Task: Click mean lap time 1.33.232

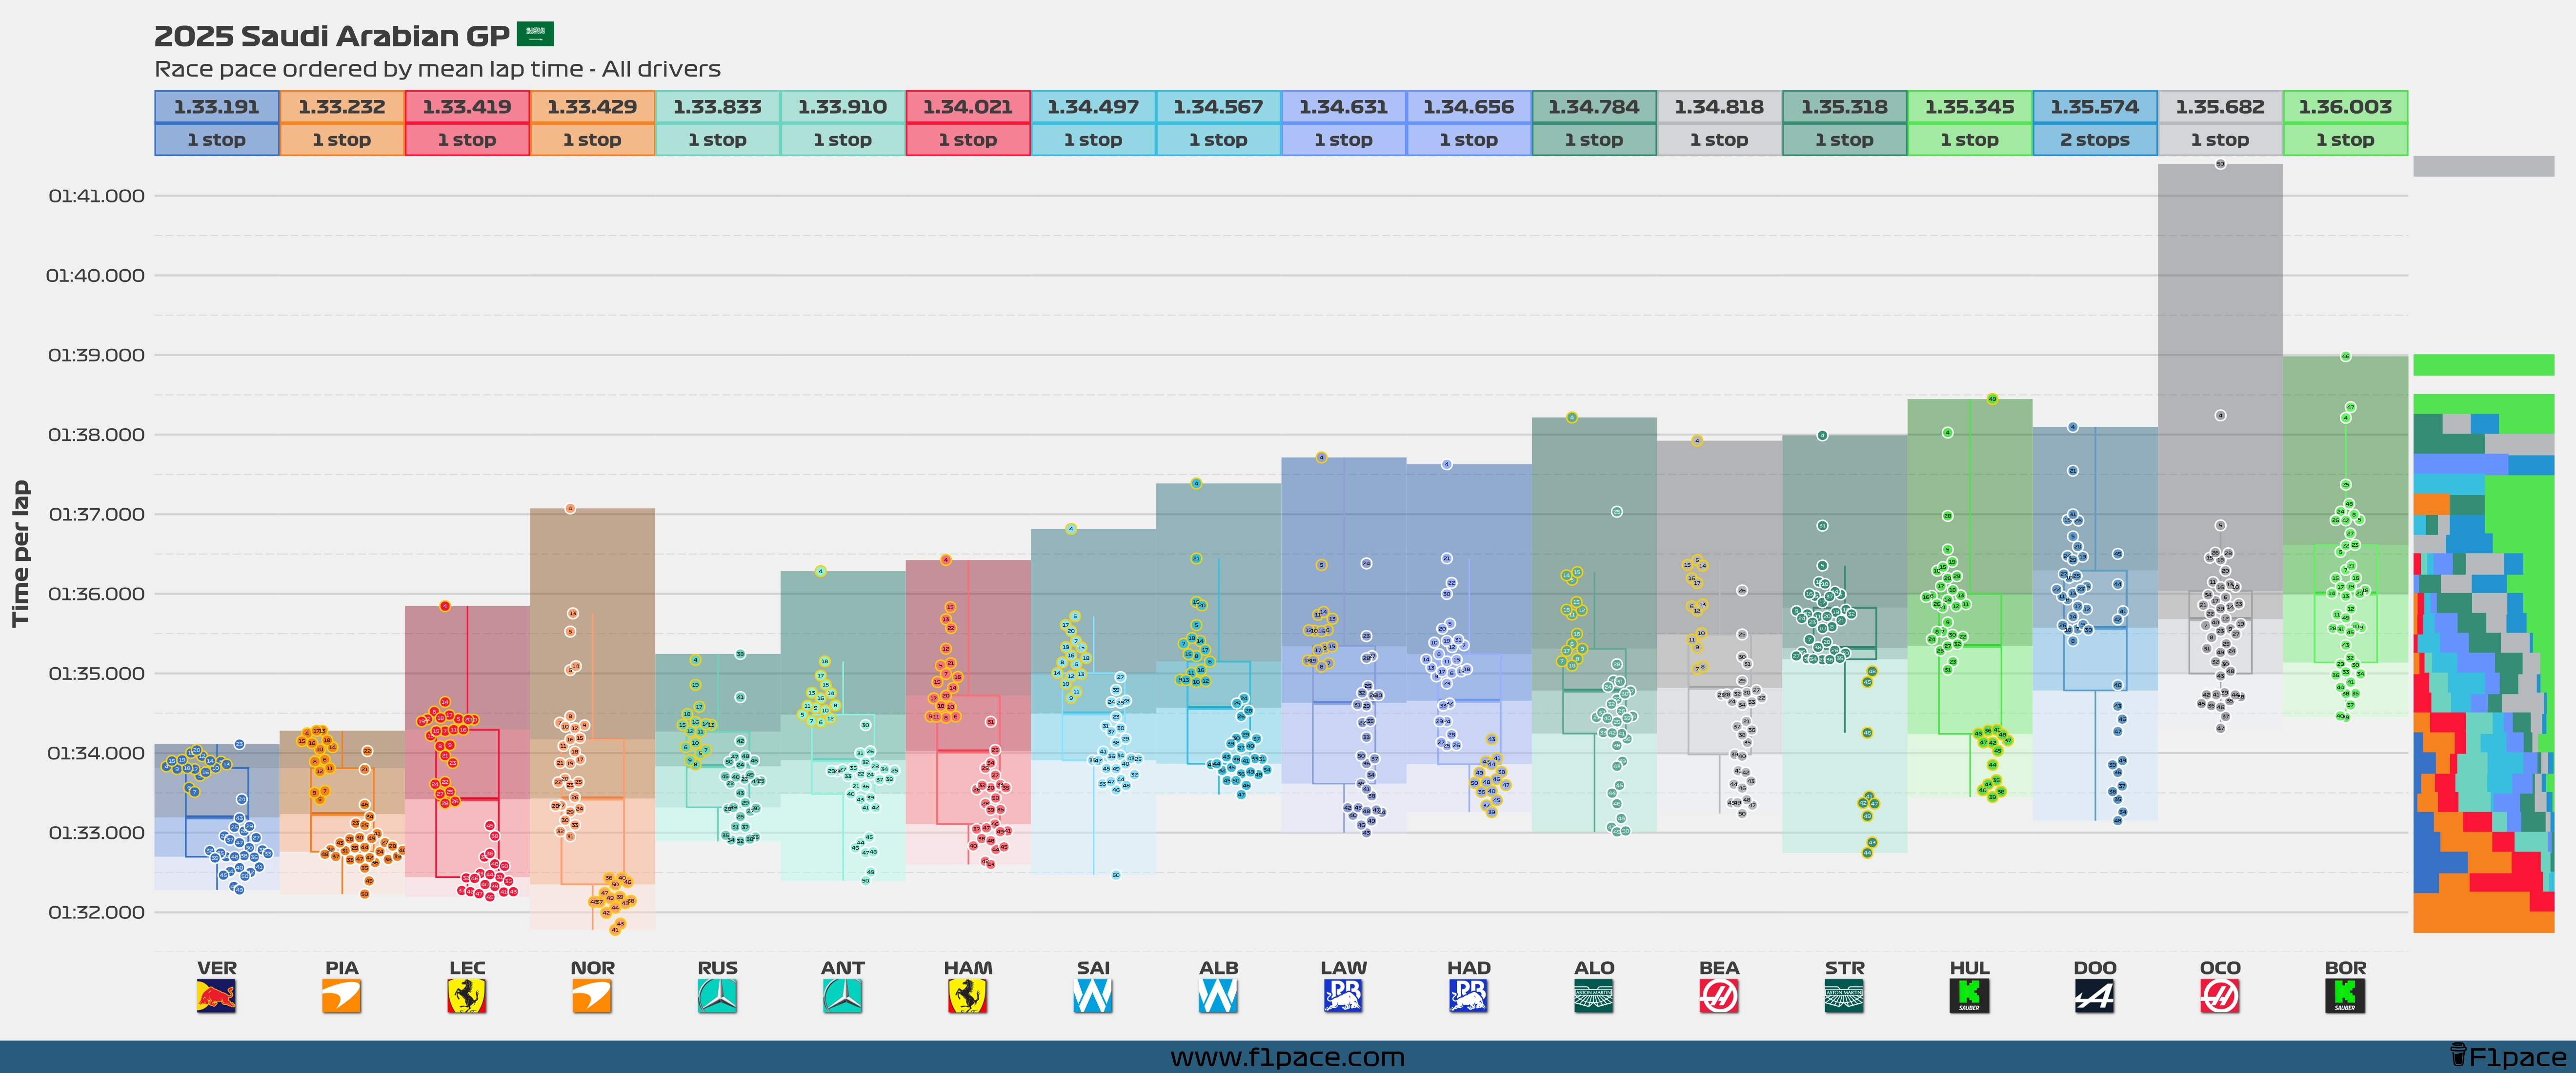Action: (342, 107)
